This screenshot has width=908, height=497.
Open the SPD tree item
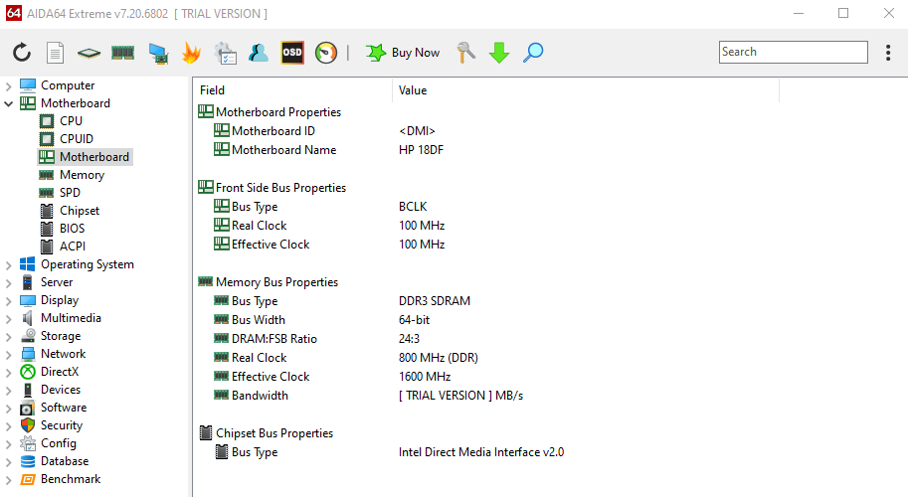[70, 193]
